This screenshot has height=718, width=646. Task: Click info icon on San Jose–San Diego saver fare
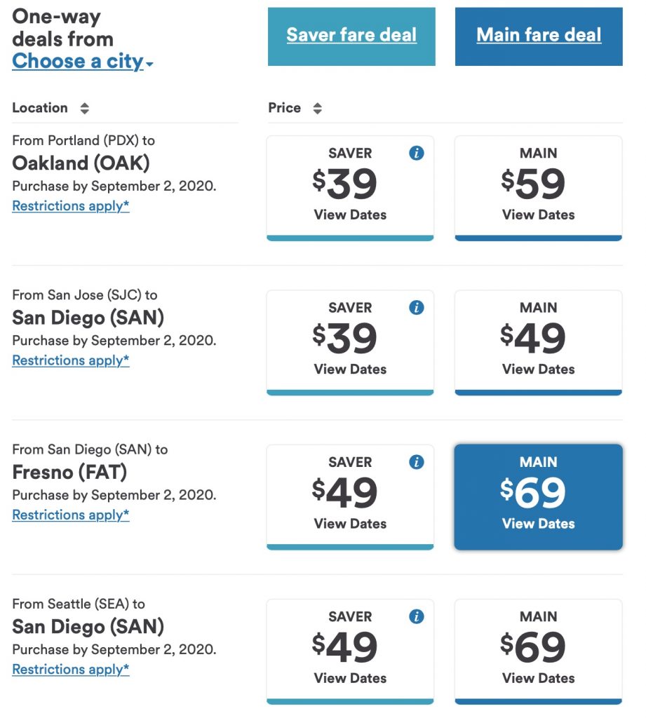[417, 307]
